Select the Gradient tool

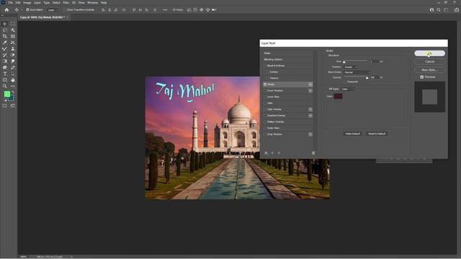point(5,61)
